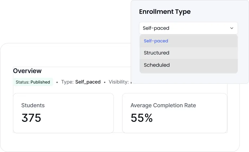Click the Status: Published badge
Image resolution: width=249 pixels, height=152 pixels.
[x=33, y=82]
